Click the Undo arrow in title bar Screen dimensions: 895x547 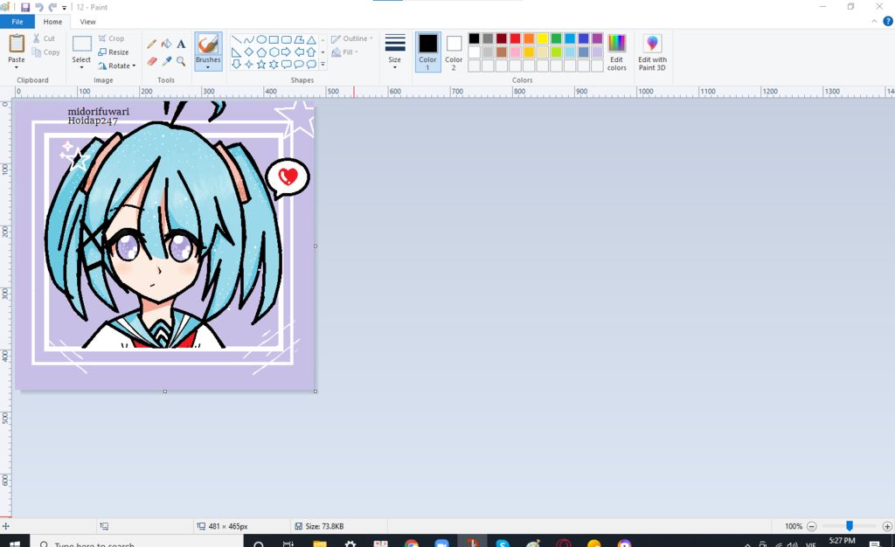(39, 7)
